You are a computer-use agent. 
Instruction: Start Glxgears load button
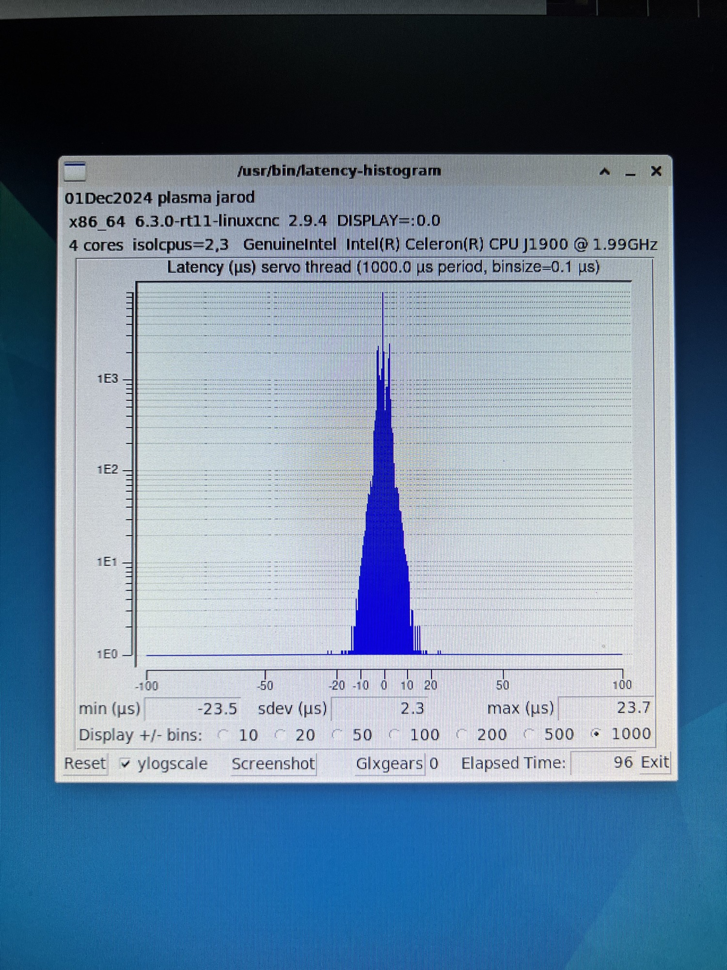tap(389, 764)
